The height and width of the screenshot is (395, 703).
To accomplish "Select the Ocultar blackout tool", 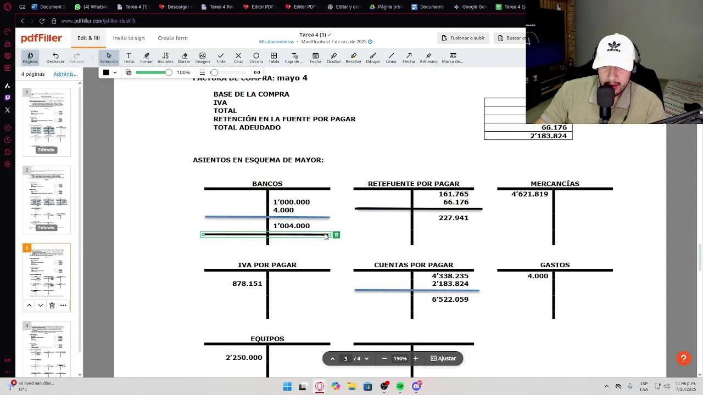I will pyautogui.click(x=333, y=58).
